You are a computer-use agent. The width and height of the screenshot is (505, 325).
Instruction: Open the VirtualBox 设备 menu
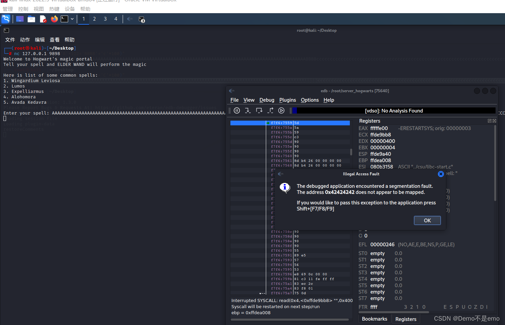point(70,9)
